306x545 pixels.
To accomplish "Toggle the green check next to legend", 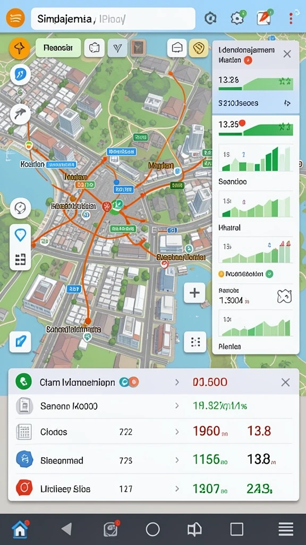I will point(269,274).
